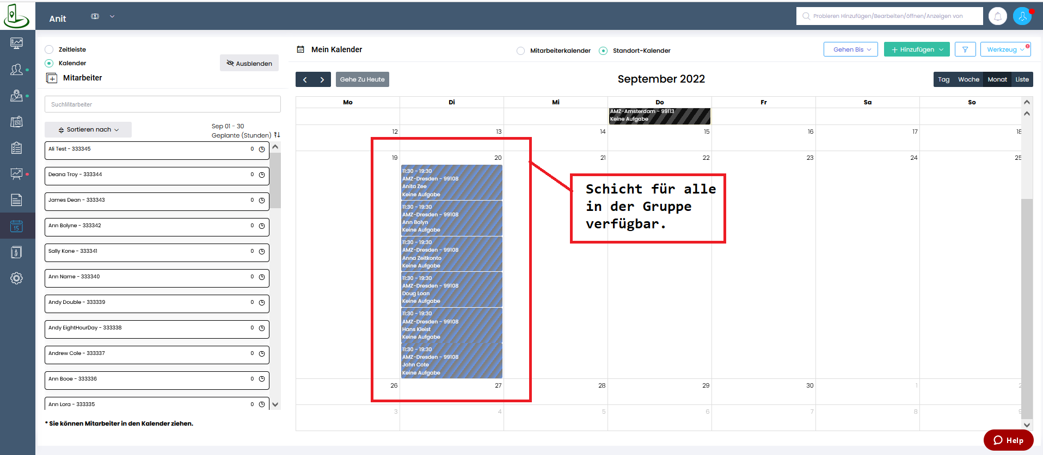Screen dimensions: 1043x455
Task: Click the Gehe Zu Heute button
Action: click(362, 79)
